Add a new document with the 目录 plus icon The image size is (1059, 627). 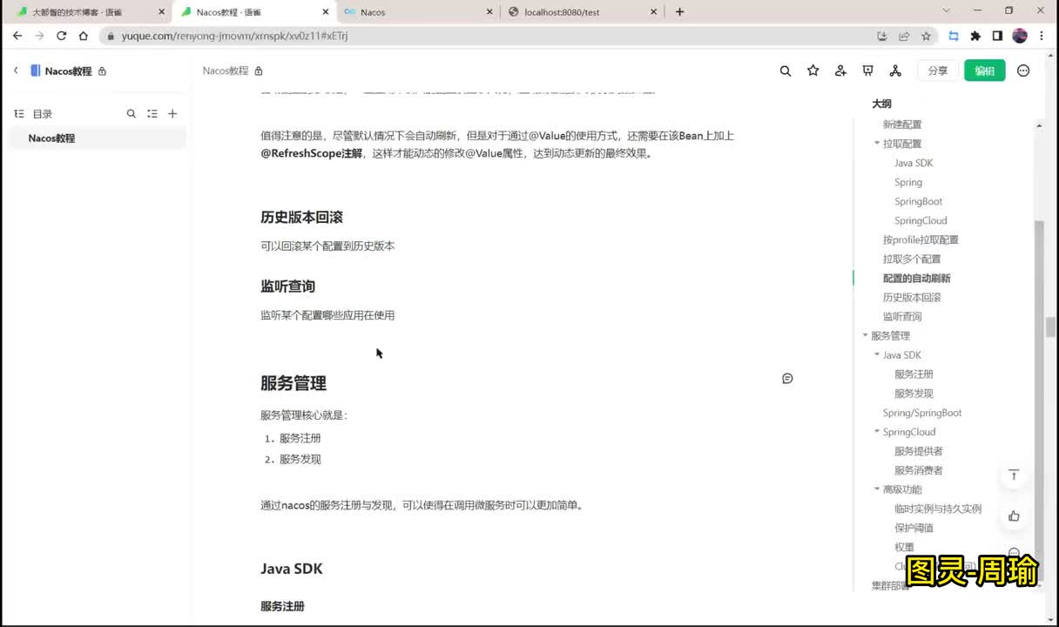172,113
